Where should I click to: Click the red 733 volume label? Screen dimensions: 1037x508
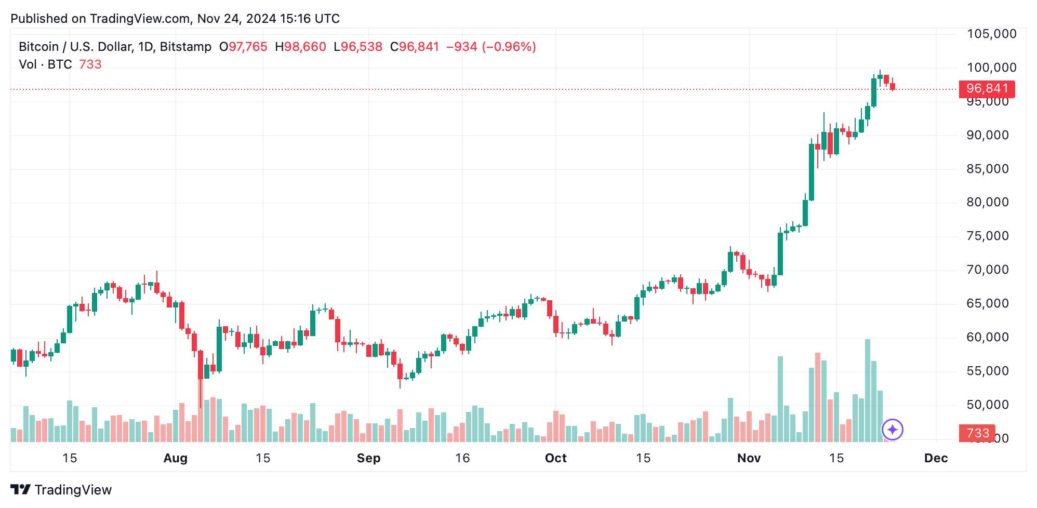point(977,433)
